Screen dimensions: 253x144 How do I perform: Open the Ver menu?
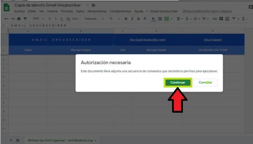pyautogui.click(x=42, y=11)
